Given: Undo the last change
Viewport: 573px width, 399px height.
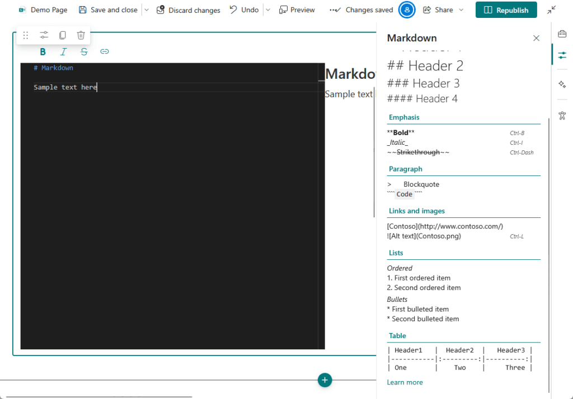Looking at the screenshot, I should tap(244, 10).
